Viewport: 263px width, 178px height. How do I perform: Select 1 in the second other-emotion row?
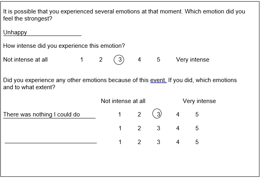[120, 128]
